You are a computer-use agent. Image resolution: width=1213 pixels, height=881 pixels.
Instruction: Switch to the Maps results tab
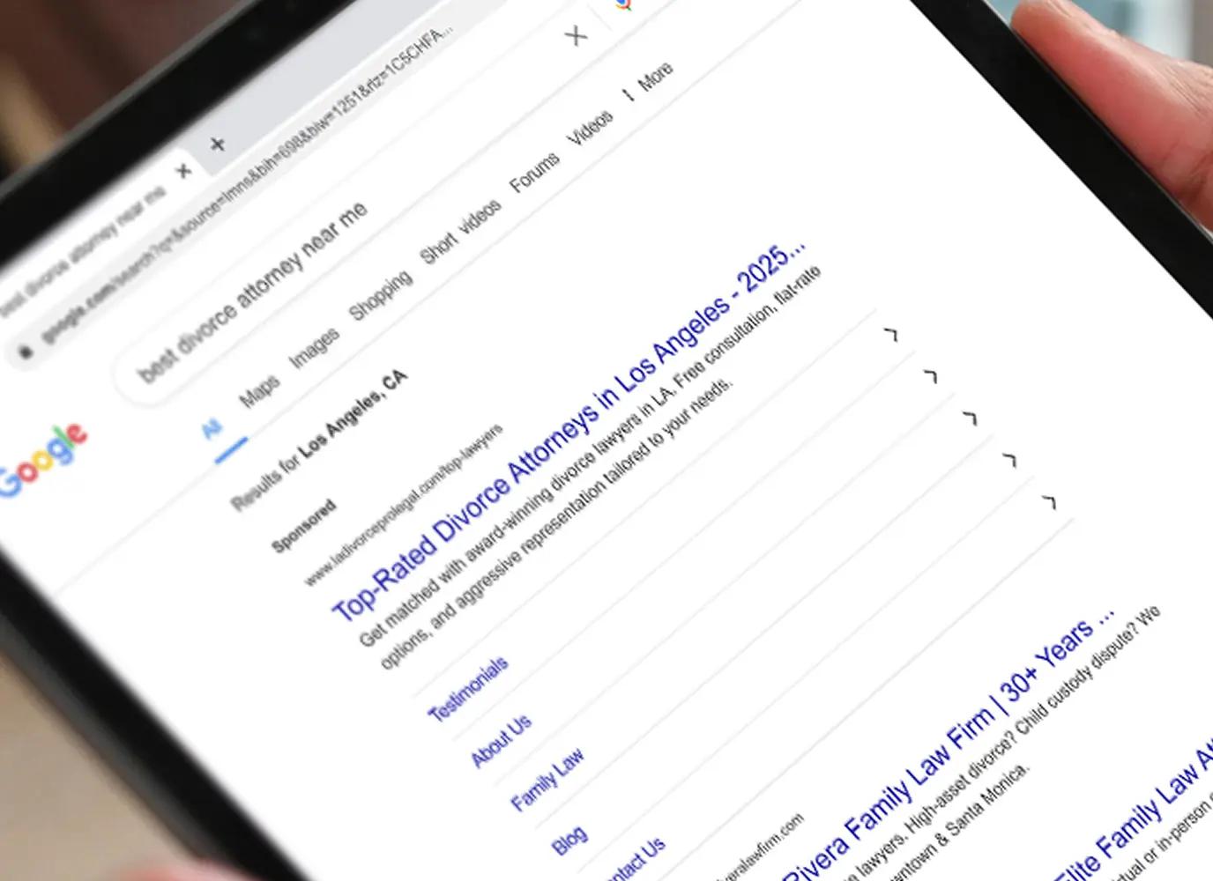point(259,390)
